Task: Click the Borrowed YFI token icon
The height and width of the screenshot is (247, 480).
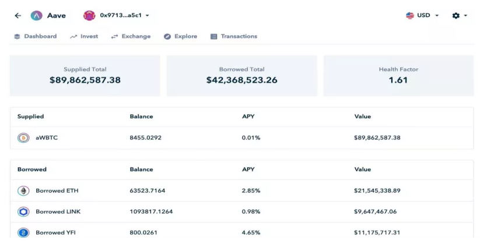Action: tap(23, 232)
